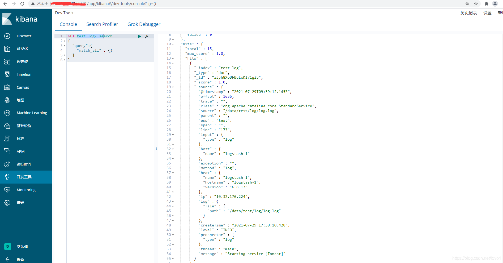Collapse request editor line 3 query fold arrow
Image resolution: width=503 pixels, height=263 pixels.
[65, 46]
